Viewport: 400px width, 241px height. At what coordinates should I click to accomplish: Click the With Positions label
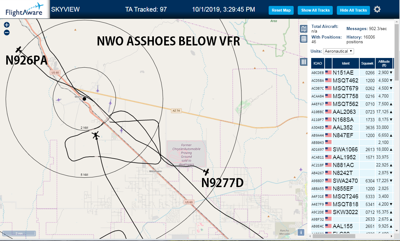[x=327, y=37]
